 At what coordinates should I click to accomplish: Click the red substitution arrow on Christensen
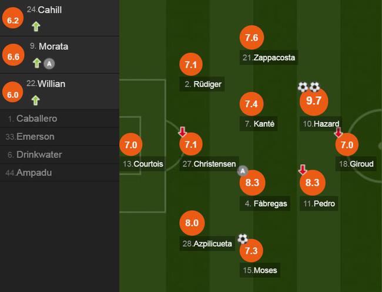coord(182,131)
